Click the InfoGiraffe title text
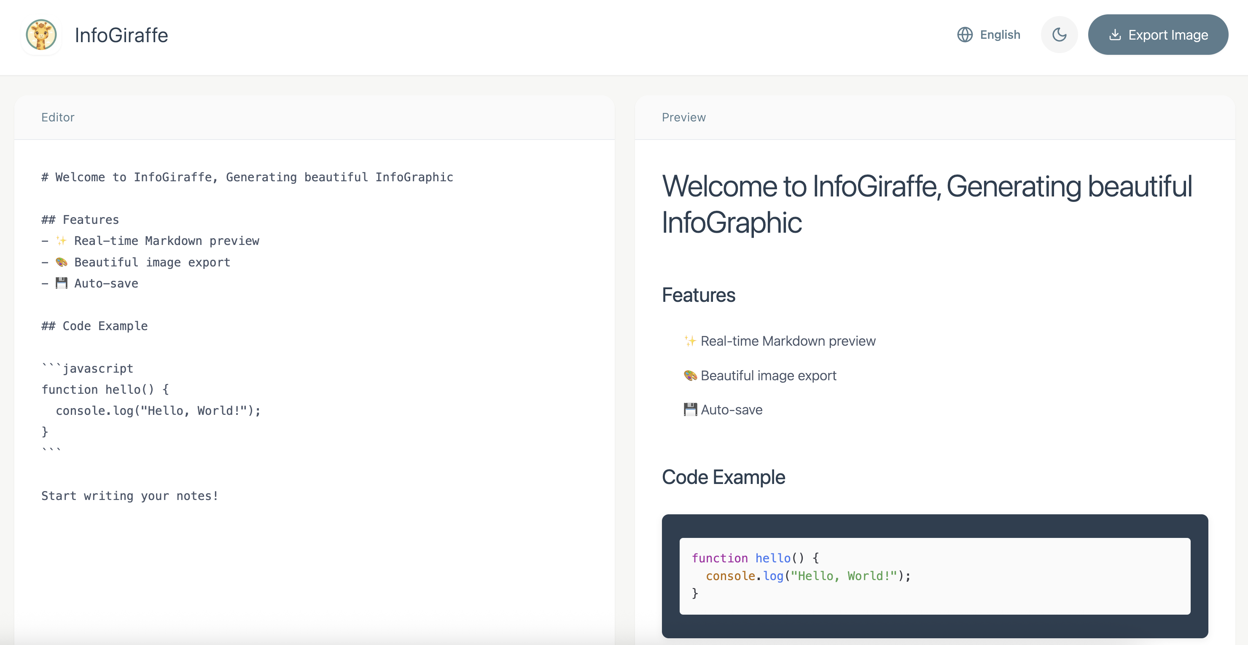Screen dimensions: 1248x645 [121, 35]
